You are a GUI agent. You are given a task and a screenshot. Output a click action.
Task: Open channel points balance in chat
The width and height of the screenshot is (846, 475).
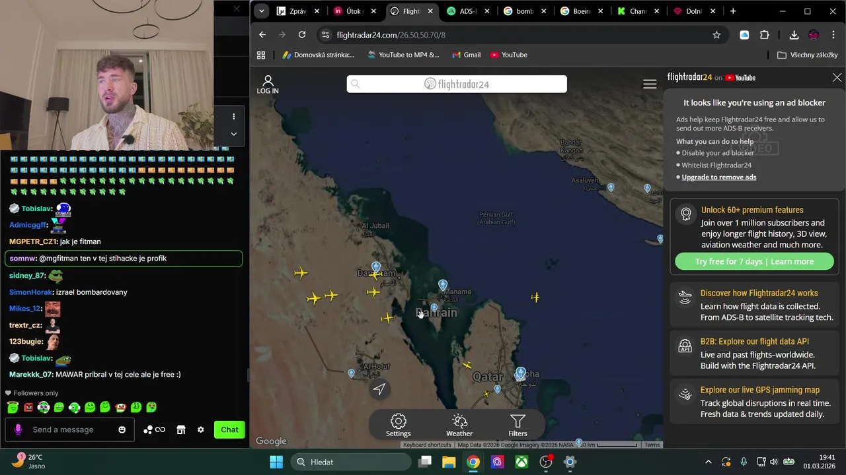coord(155,429)
